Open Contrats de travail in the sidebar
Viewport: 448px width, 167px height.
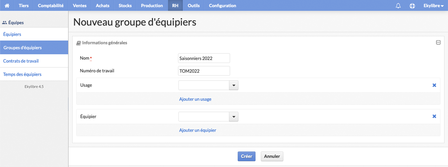[34, 61]
